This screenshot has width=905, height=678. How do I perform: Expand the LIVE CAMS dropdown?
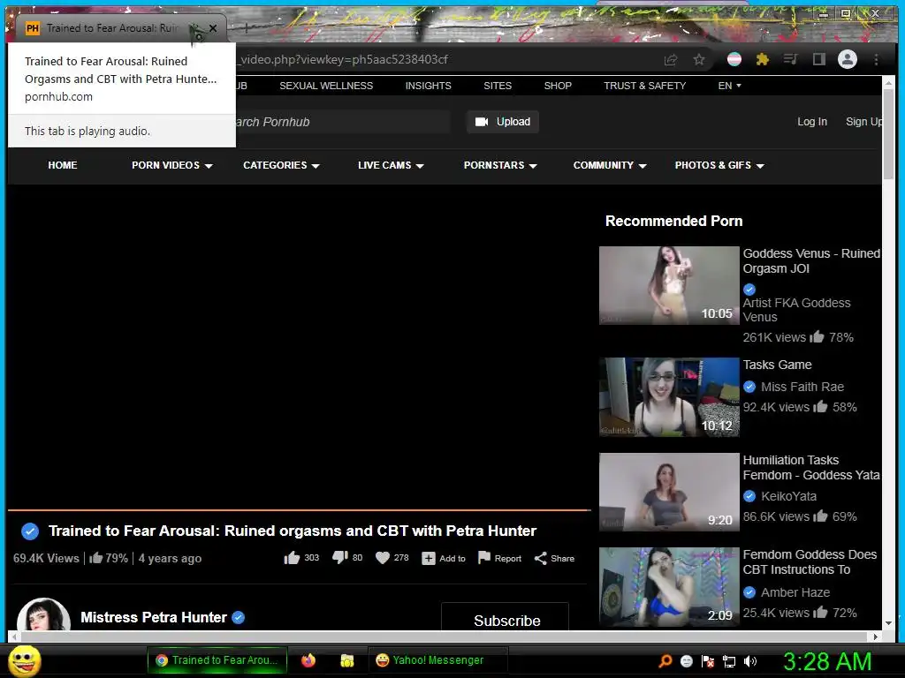point(391,165)
